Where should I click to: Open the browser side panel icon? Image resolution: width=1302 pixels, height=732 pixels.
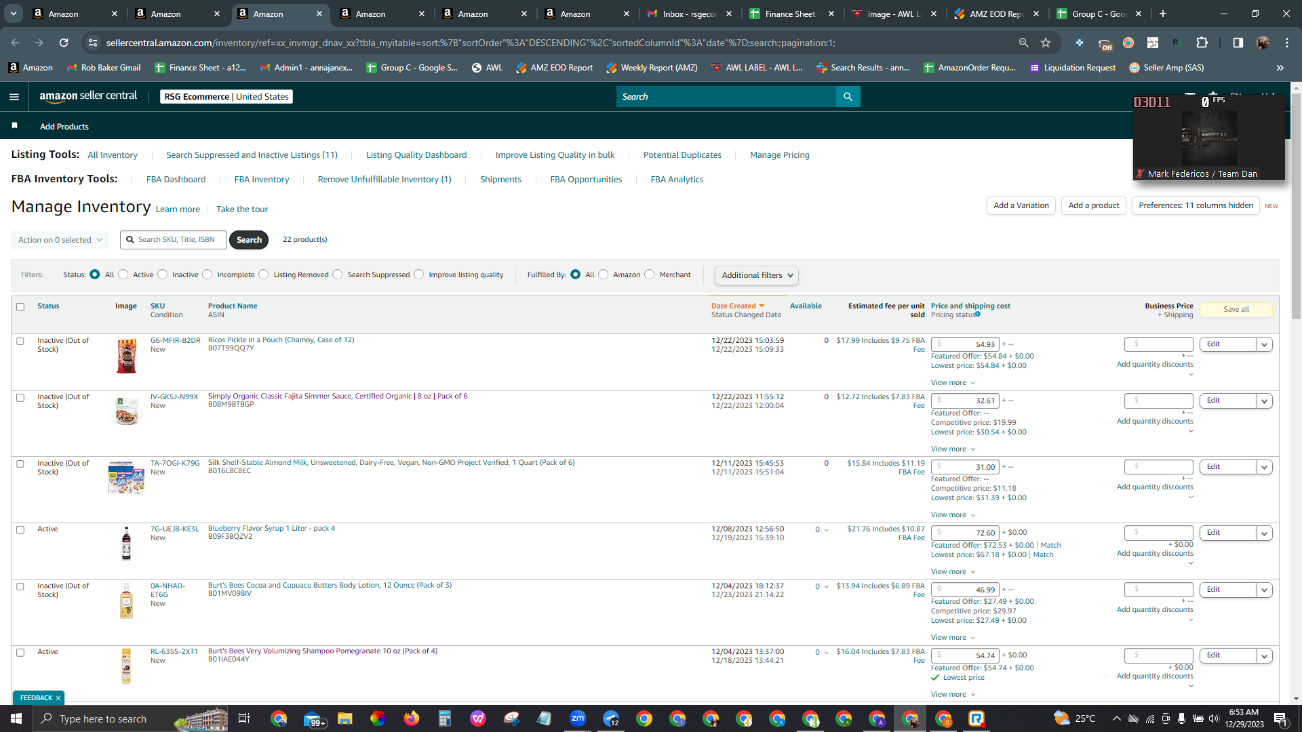pyautogui.click(x=1238, y=43)
